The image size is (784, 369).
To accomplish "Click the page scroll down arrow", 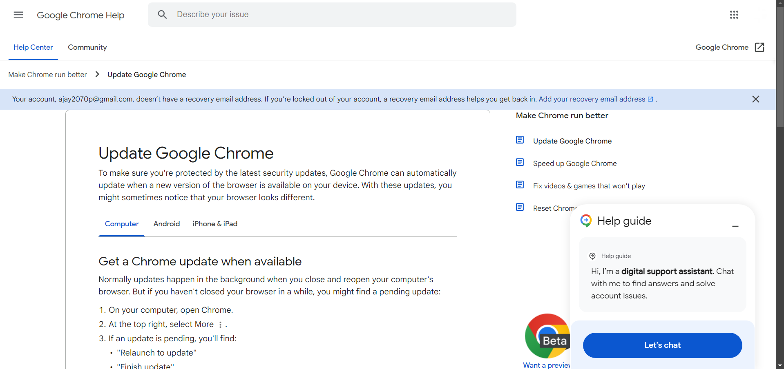I will pyautogui.click(x=780, y=365).
